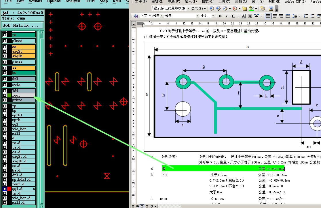Go to next tracked change in Word

click(x=219, y=9)
